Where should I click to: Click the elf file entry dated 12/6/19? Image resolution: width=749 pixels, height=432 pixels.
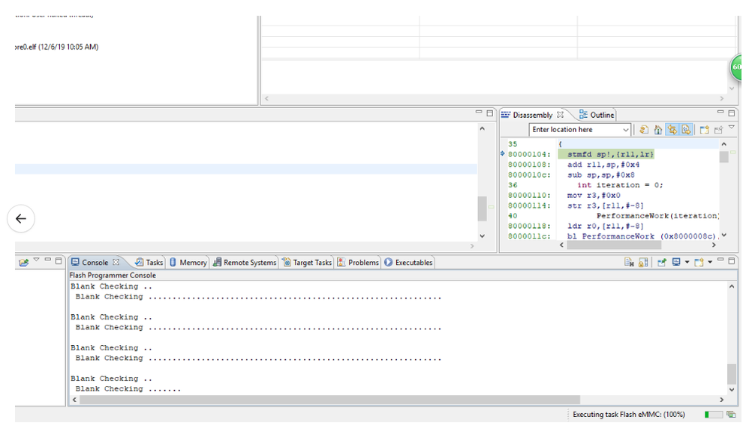pos(57,46)
